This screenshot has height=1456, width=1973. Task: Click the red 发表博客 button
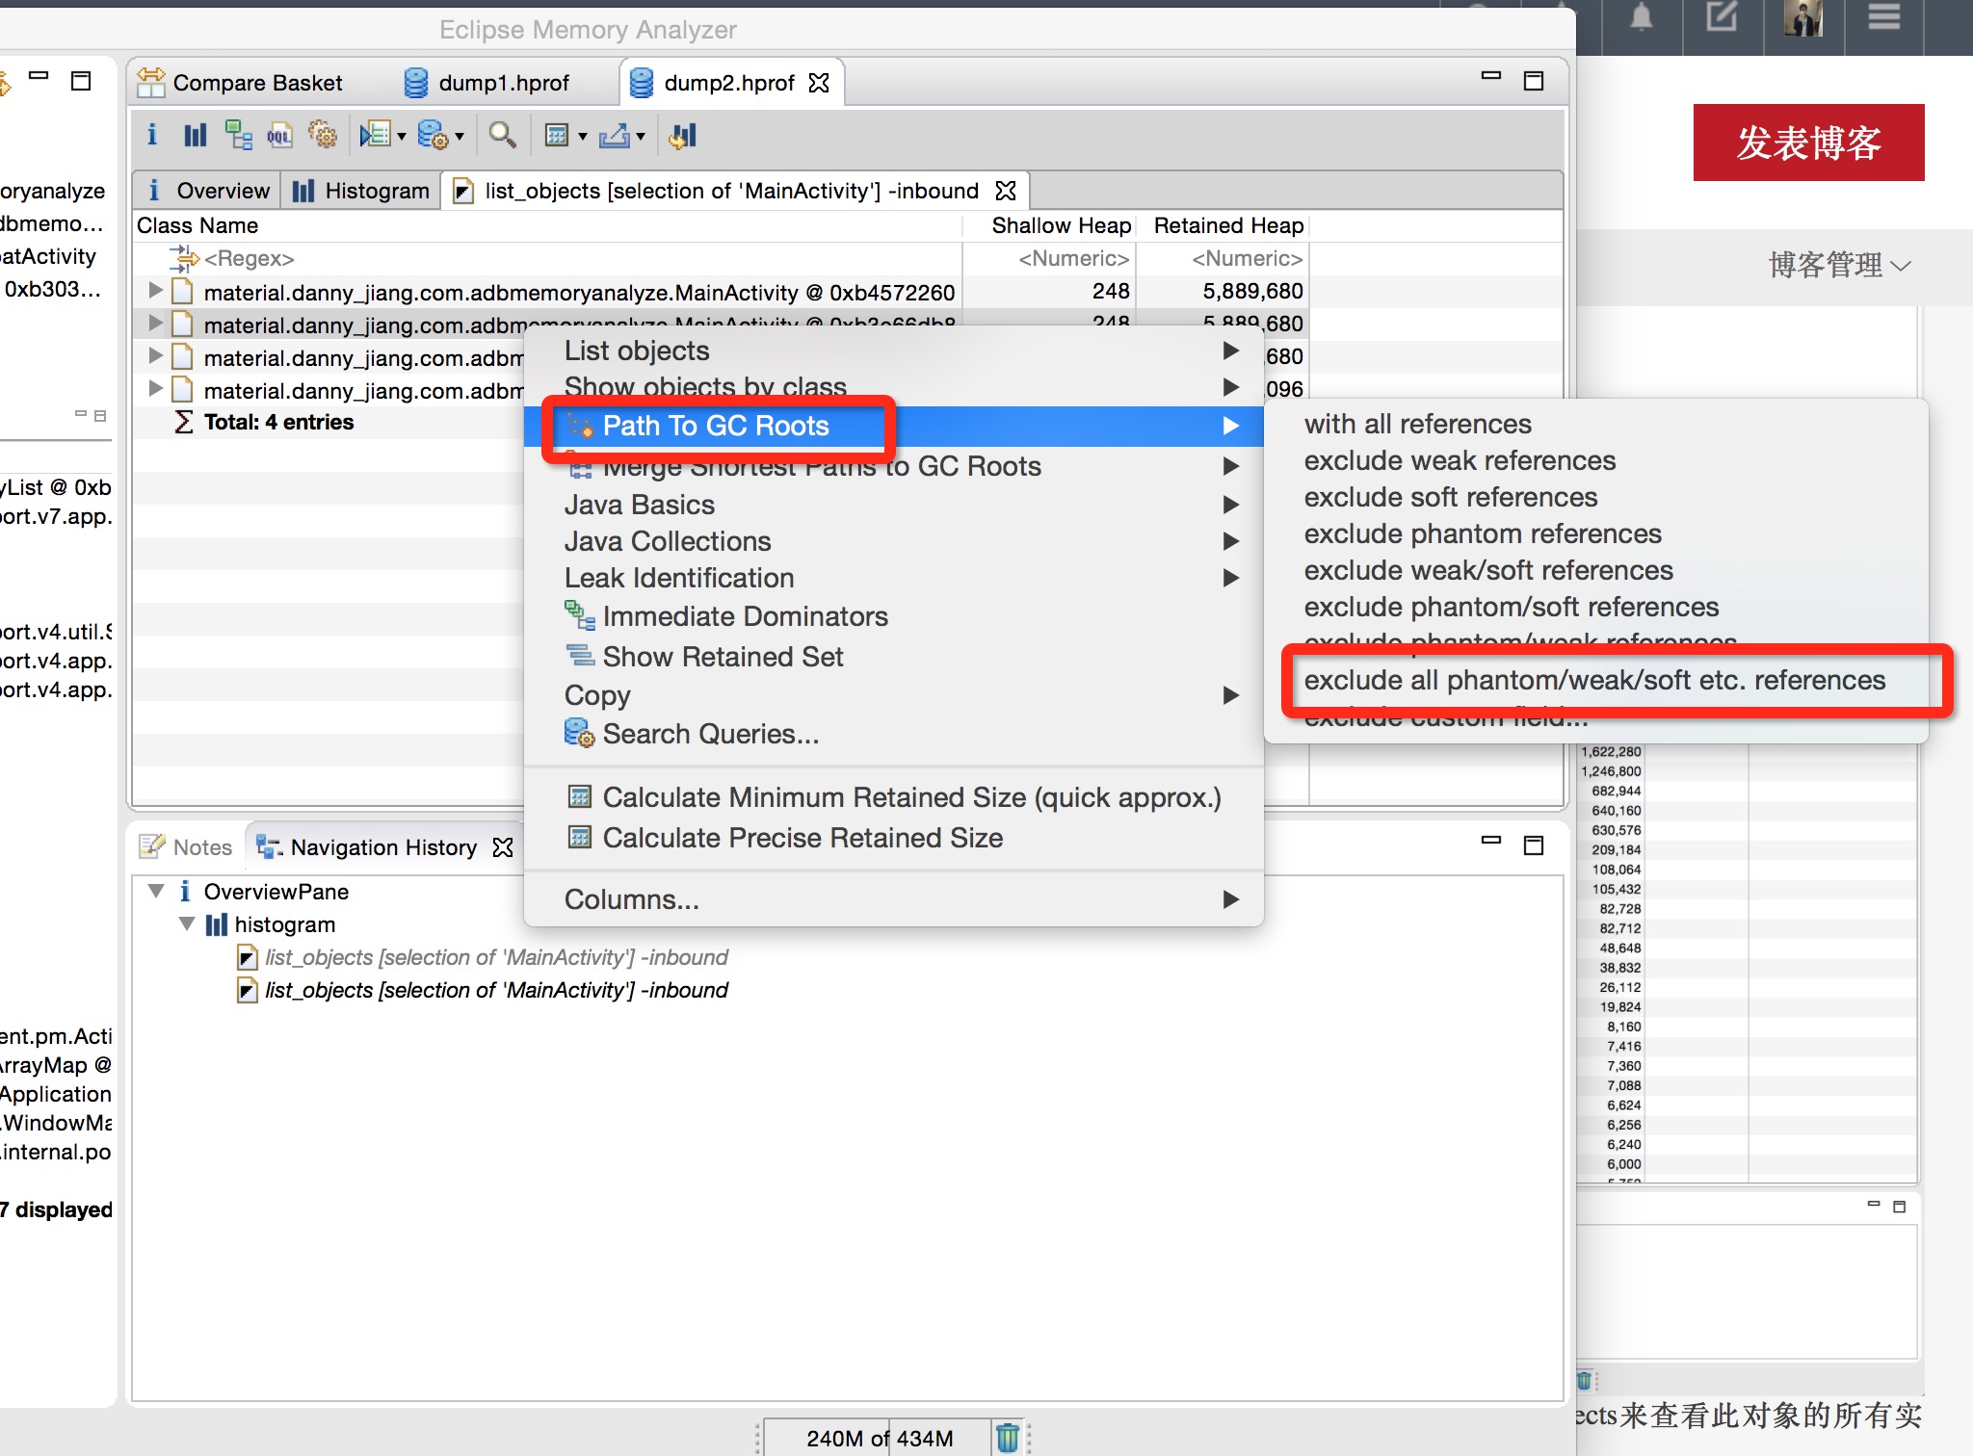click(x=1807, y=143)
